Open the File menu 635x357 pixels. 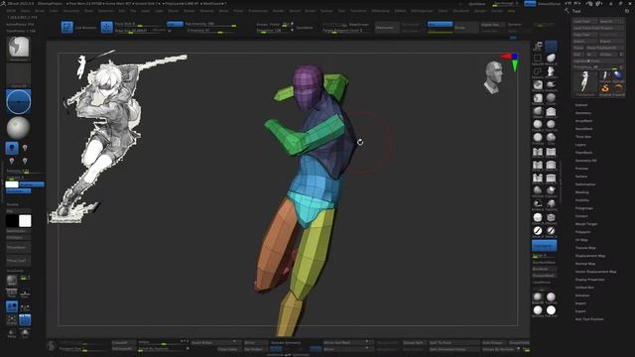coord(133,11)
